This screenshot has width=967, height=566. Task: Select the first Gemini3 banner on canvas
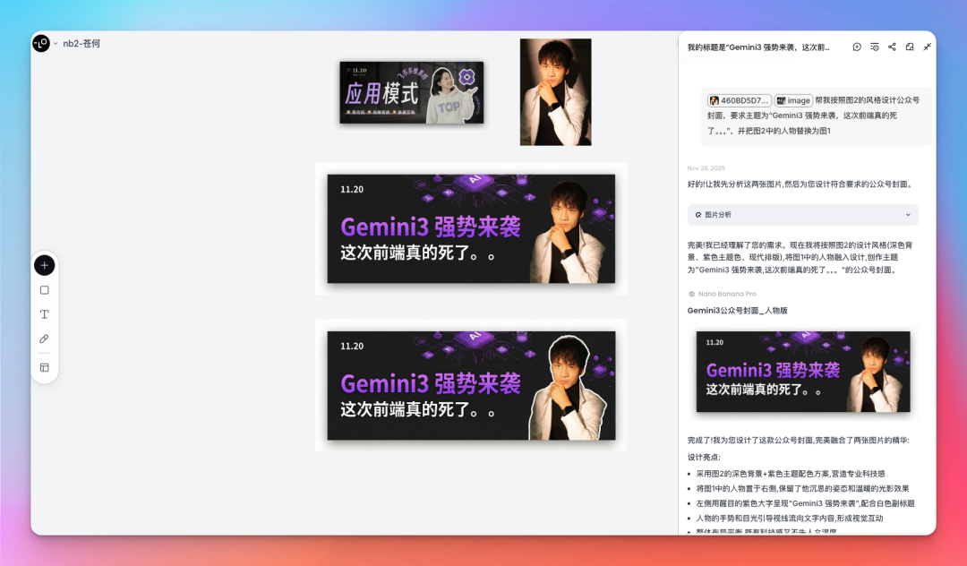pyautogui.click(x=471, y=228)
